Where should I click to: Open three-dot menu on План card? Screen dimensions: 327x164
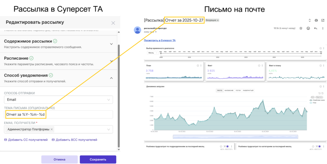(201, 65)
